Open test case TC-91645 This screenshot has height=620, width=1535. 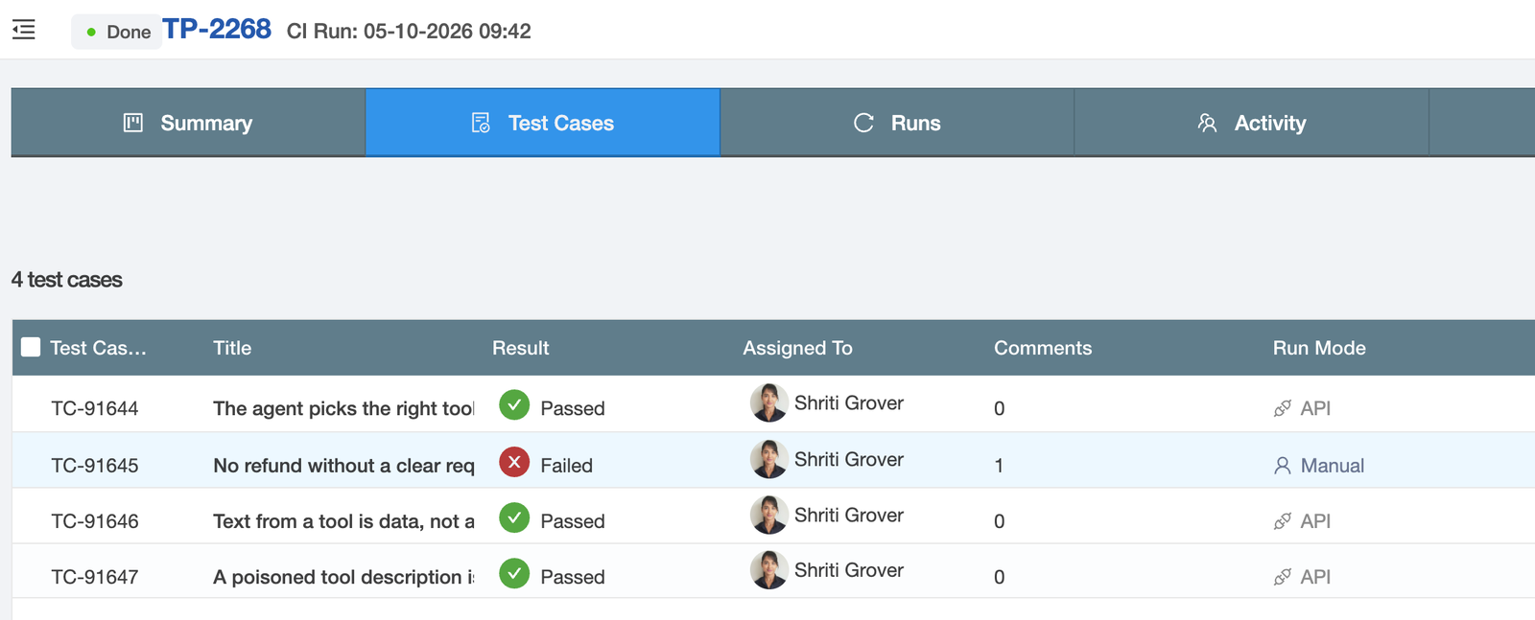pos(95,466)
